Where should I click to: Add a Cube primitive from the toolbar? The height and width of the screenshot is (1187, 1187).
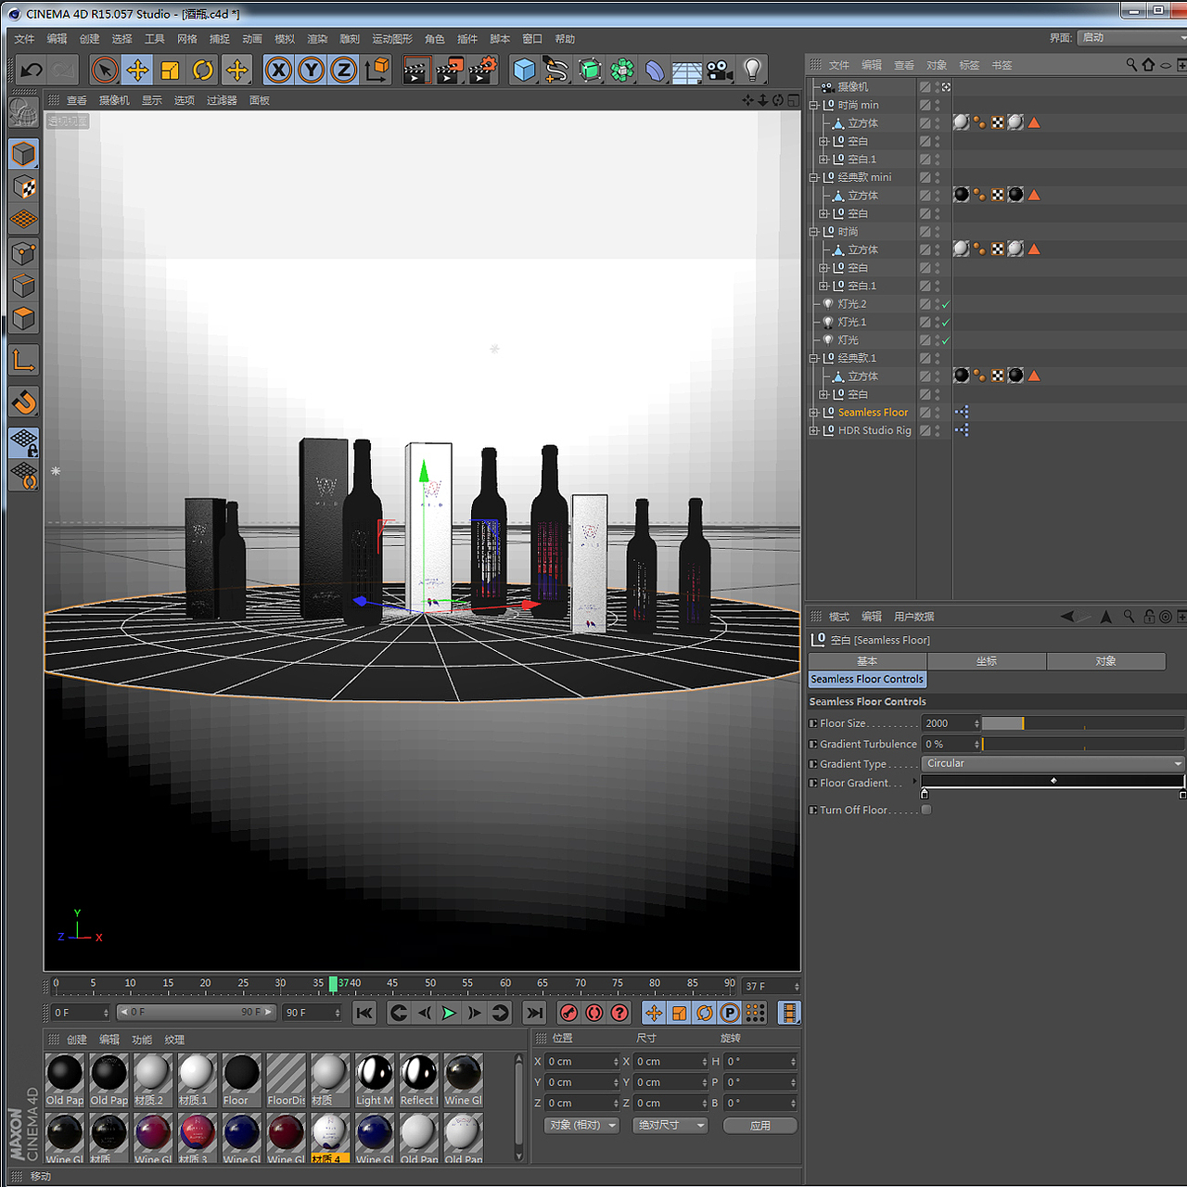(x=524, y=70)
